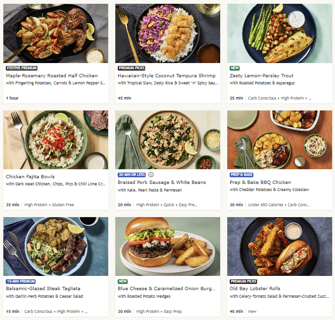View the Old Bay Lobster Rolls photo
Screen dimensions: 335x320
pyautogui.click(x=279, y=247)
